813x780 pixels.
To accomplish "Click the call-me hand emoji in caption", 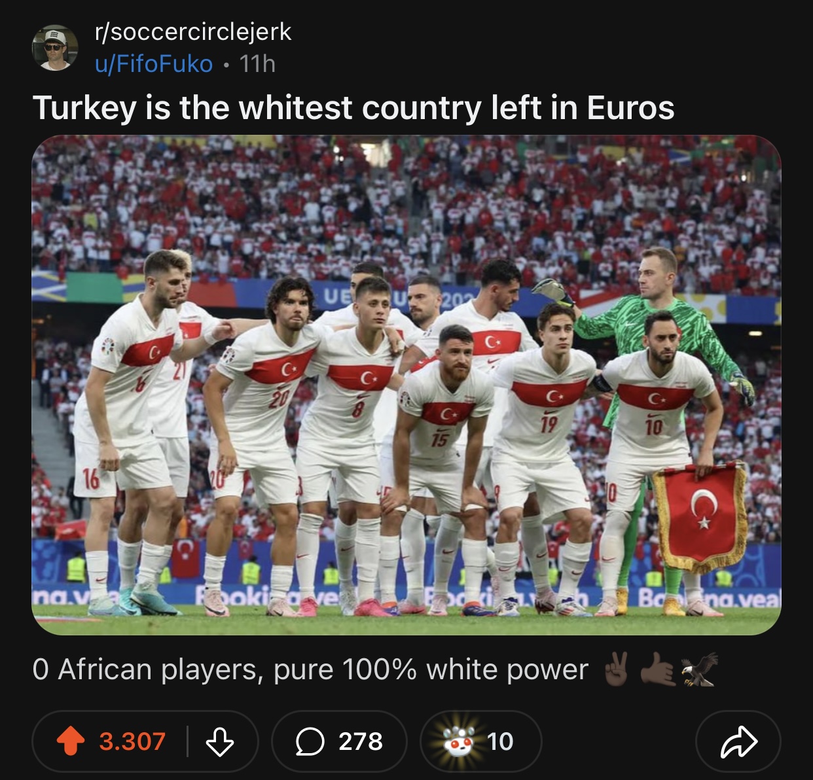I will click(657, 669).
